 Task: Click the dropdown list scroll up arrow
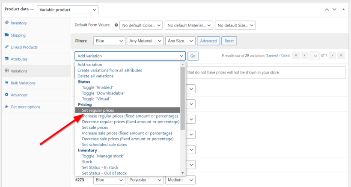point(183,65)
